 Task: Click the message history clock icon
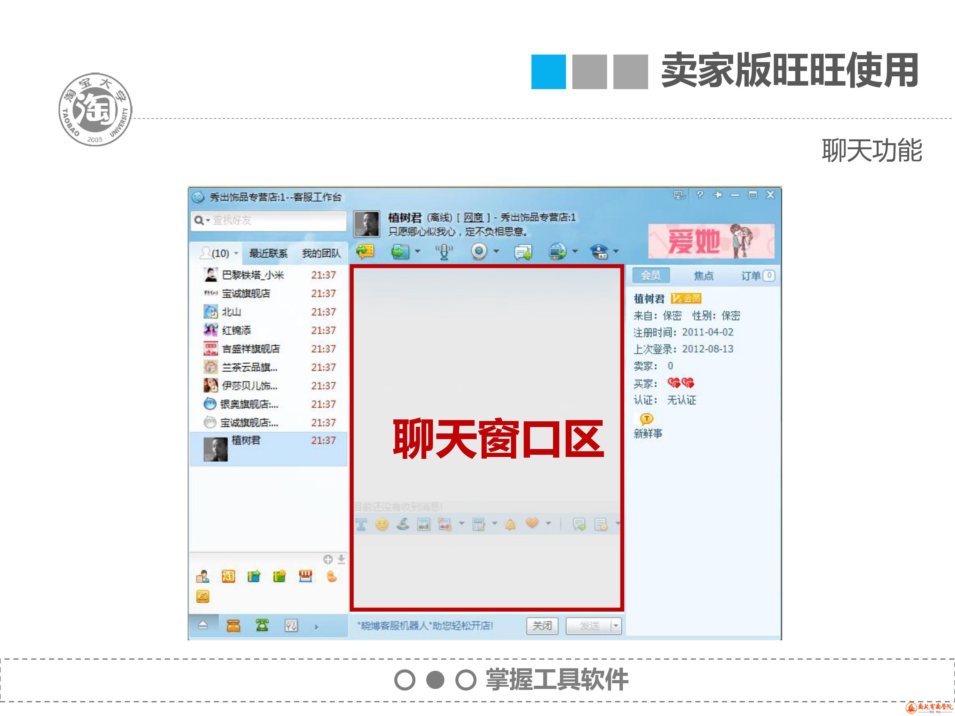(601, 524)
